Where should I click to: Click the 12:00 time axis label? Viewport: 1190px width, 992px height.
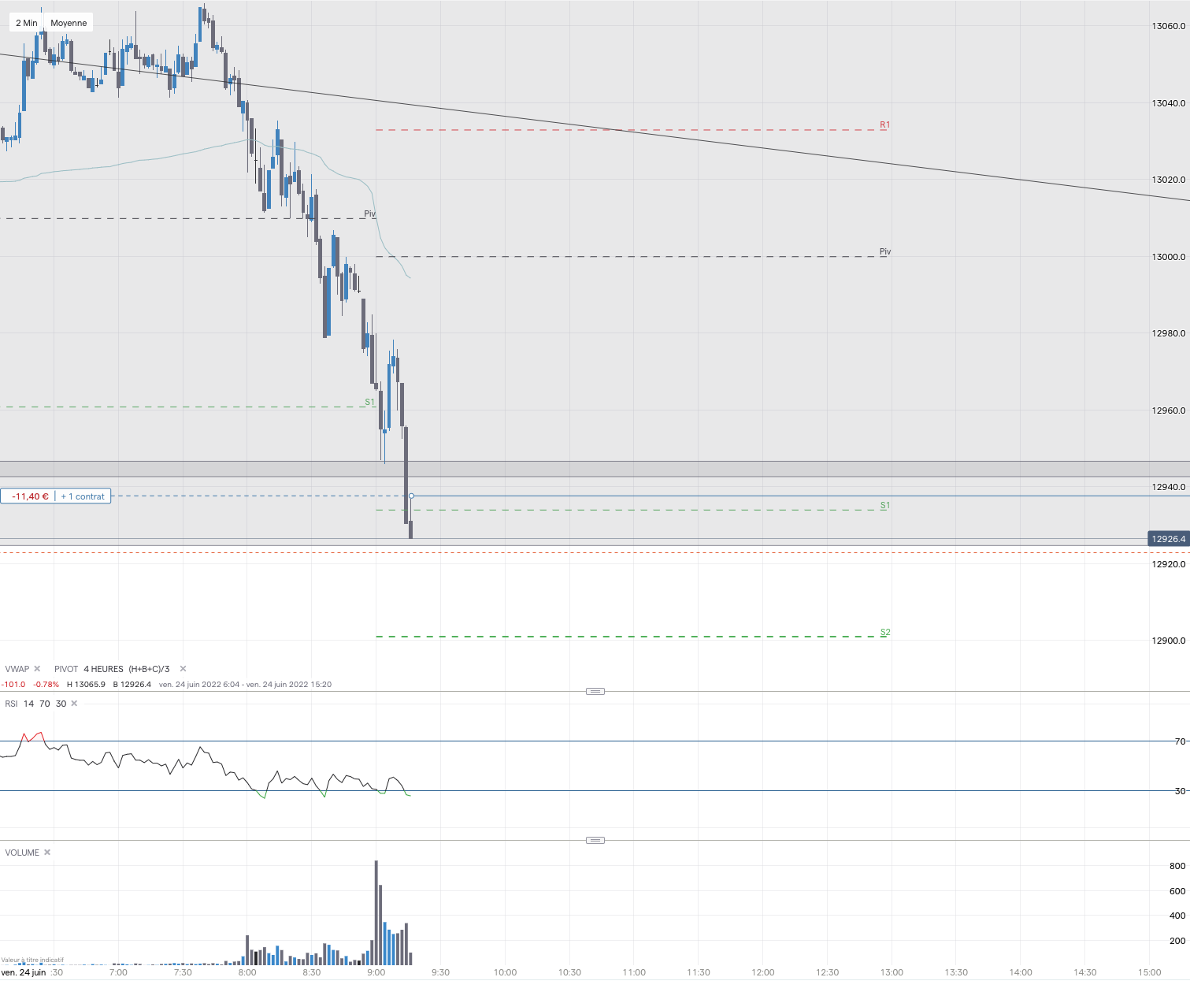(762, 972)
